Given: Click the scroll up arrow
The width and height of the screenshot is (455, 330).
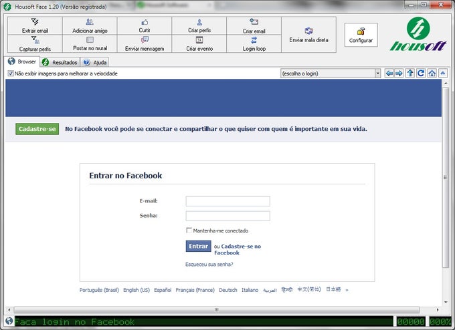Looking at the screenshot, I should (446, 83).
